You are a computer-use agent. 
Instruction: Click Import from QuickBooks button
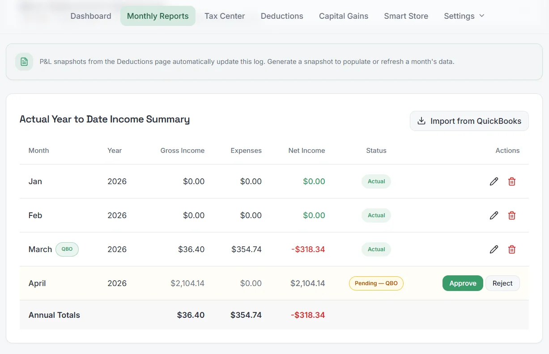point(469,121)
